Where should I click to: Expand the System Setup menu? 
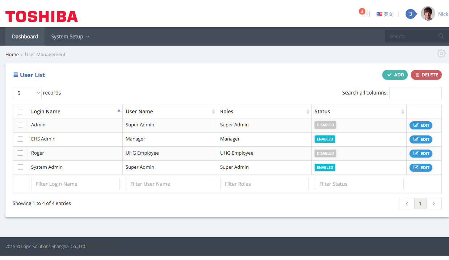click(x=70, y=37)
